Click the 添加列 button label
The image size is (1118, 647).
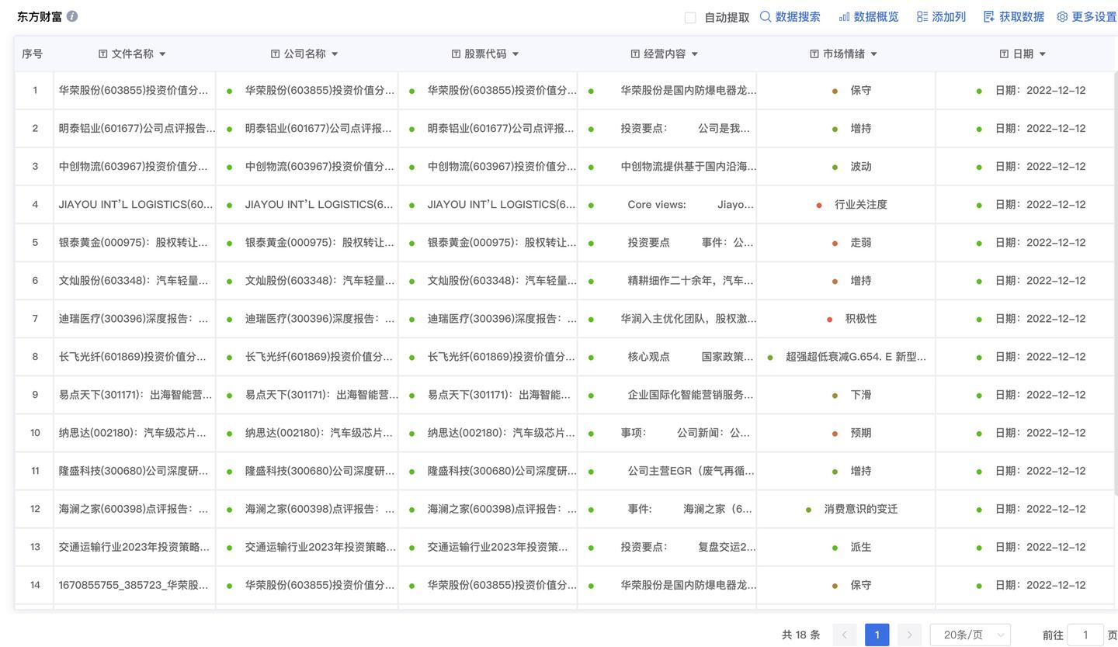click(x=949, y=16)
